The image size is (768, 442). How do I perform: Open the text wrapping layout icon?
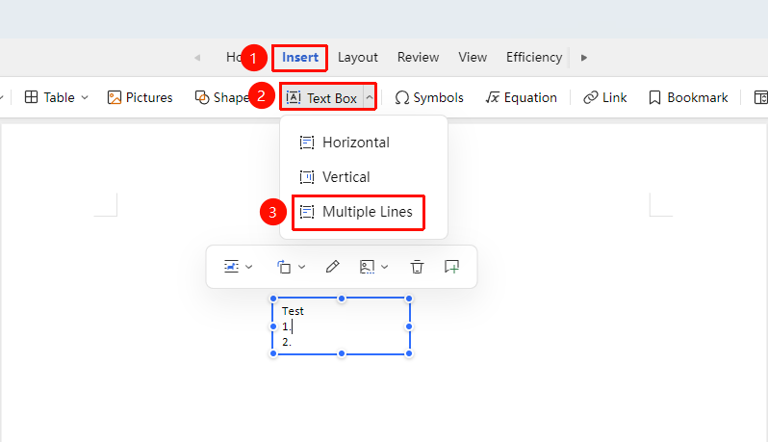(231, 267)
